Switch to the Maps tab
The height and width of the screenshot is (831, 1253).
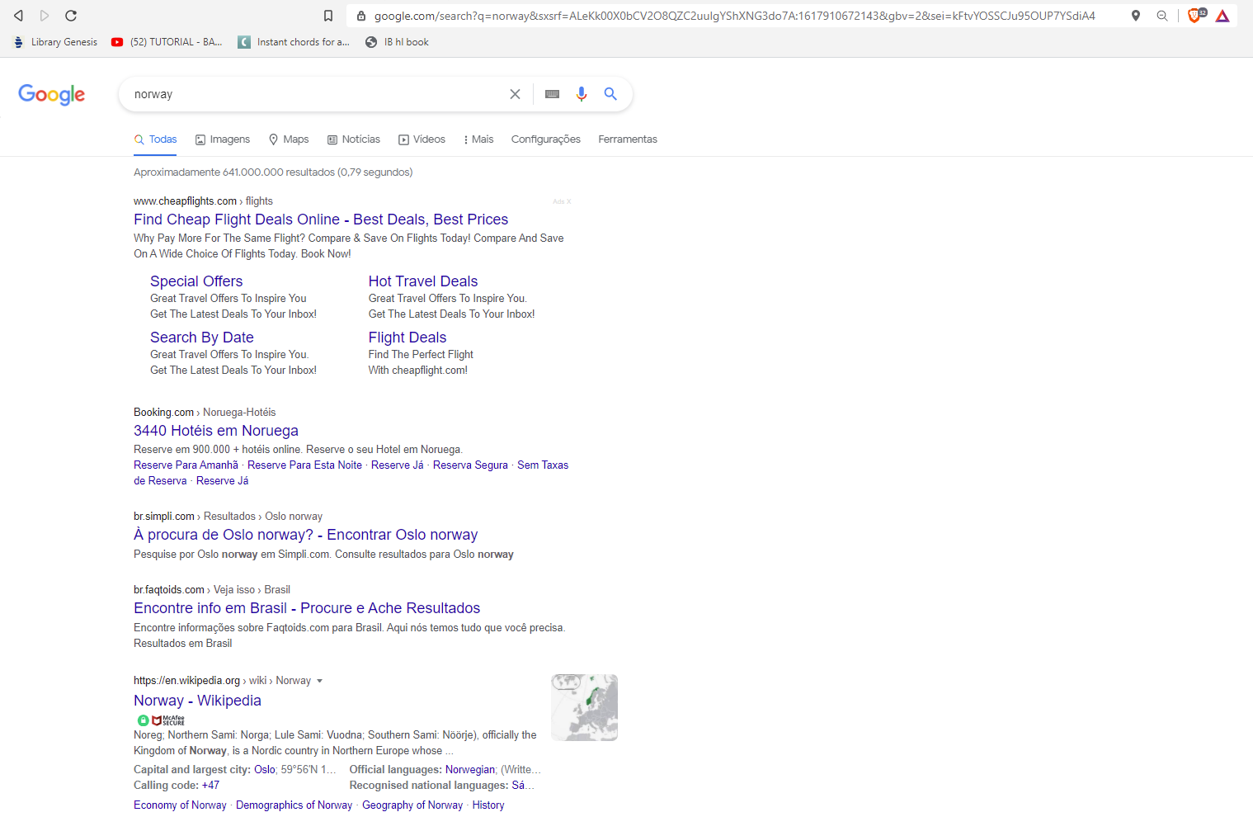pos(289,139)
